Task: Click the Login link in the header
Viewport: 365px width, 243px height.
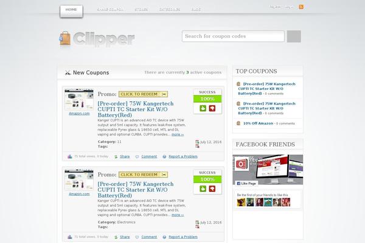Action: tap(289, 7)
